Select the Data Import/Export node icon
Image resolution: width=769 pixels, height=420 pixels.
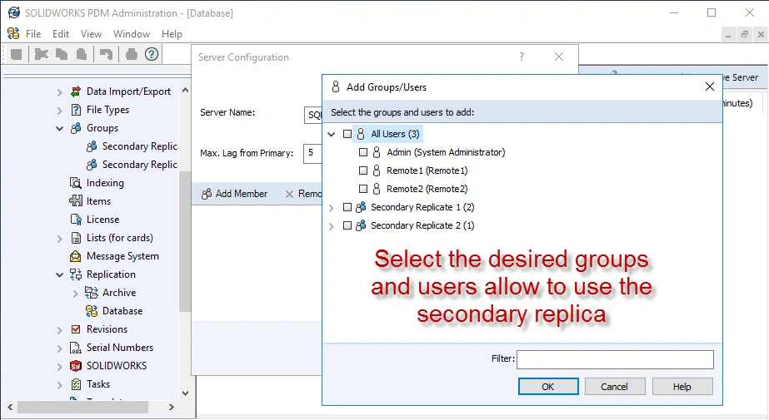pos(76,91)
